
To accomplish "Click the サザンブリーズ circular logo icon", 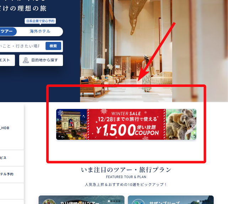I will click(138, 202).
